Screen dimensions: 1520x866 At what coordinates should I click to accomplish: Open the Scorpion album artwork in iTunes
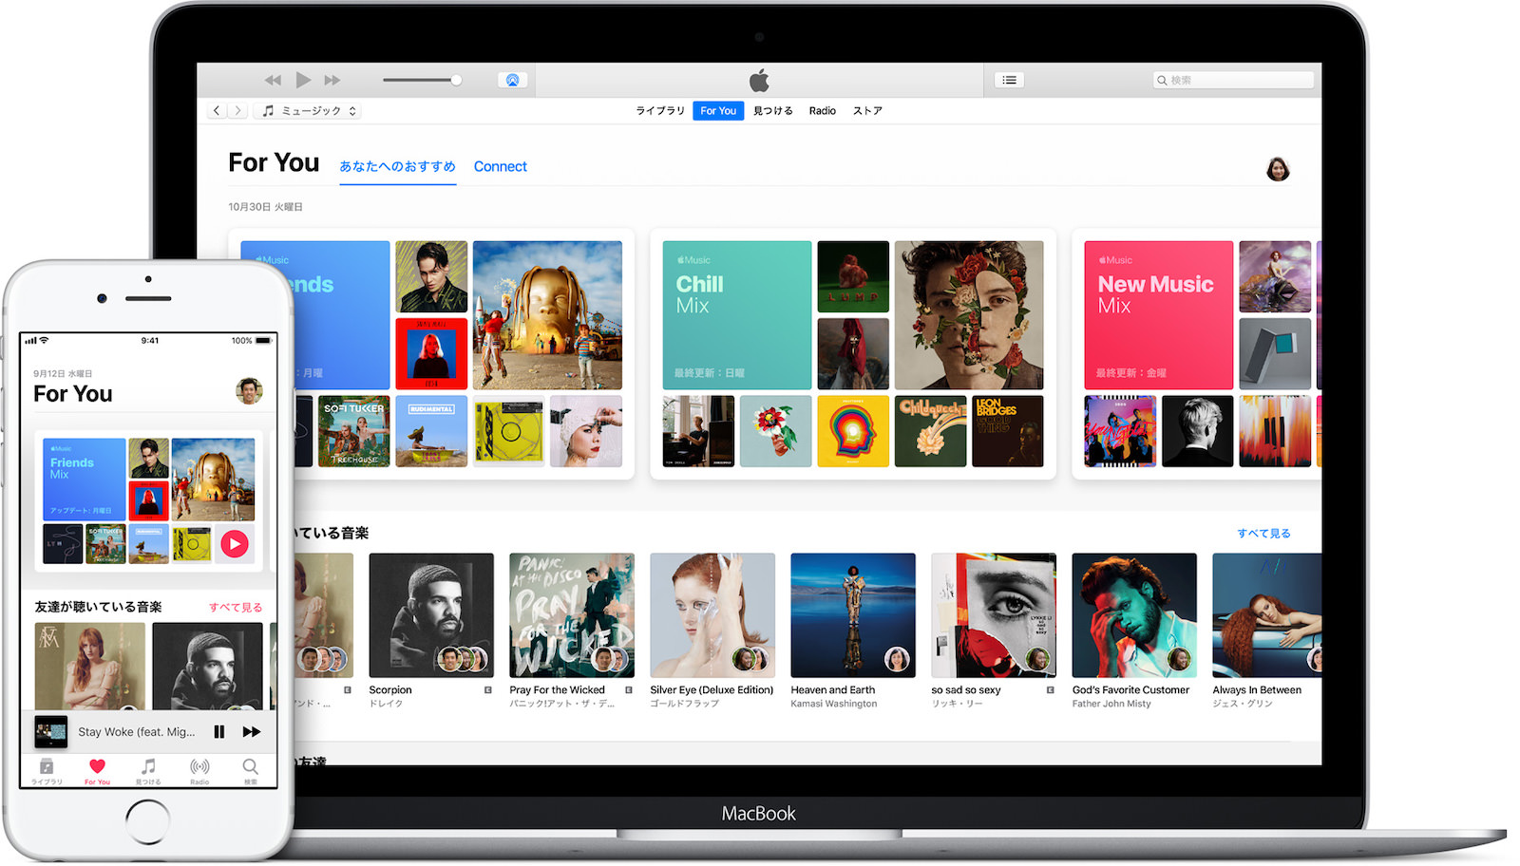point(431,615)
